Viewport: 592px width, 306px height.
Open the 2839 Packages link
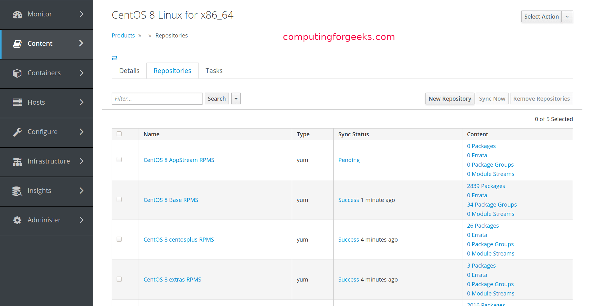click(x=486, y=186)
